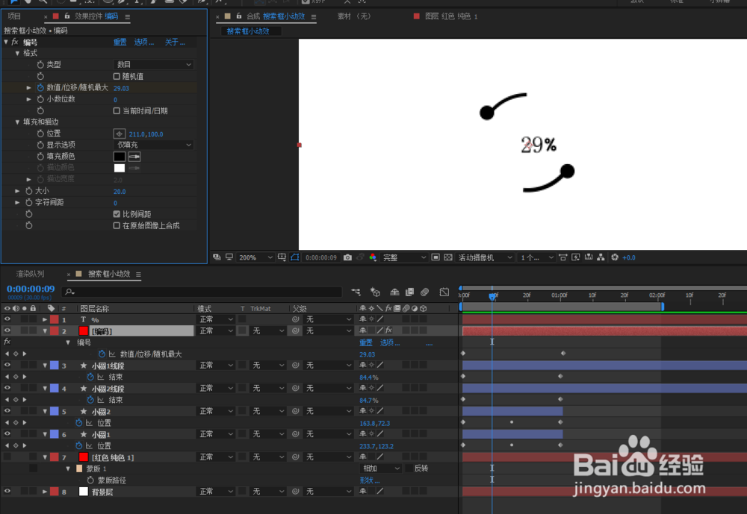Screen dimensions: 747x514
Task: Click the black 填充颜色 swatch
Action: [119, 157]
